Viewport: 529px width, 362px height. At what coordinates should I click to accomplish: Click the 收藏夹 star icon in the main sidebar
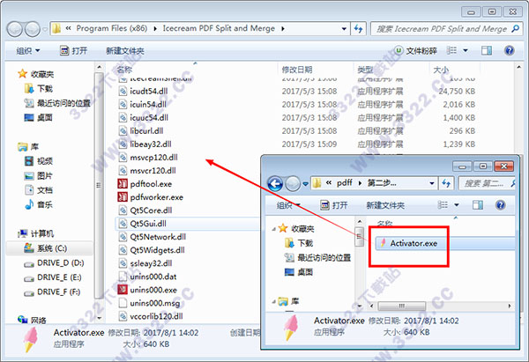(x=22, y=73)
